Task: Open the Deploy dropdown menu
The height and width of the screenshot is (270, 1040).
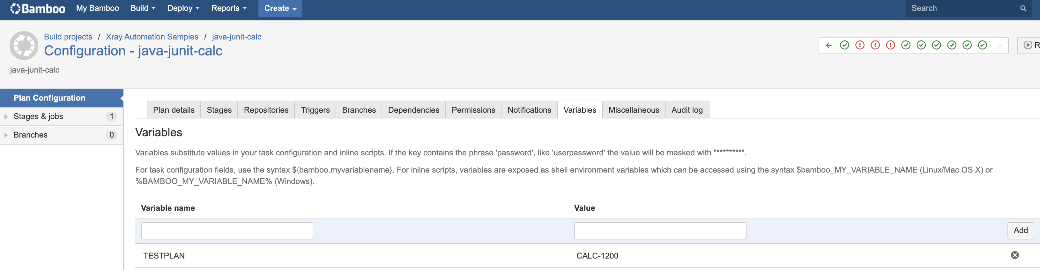Action: point(183,9)
